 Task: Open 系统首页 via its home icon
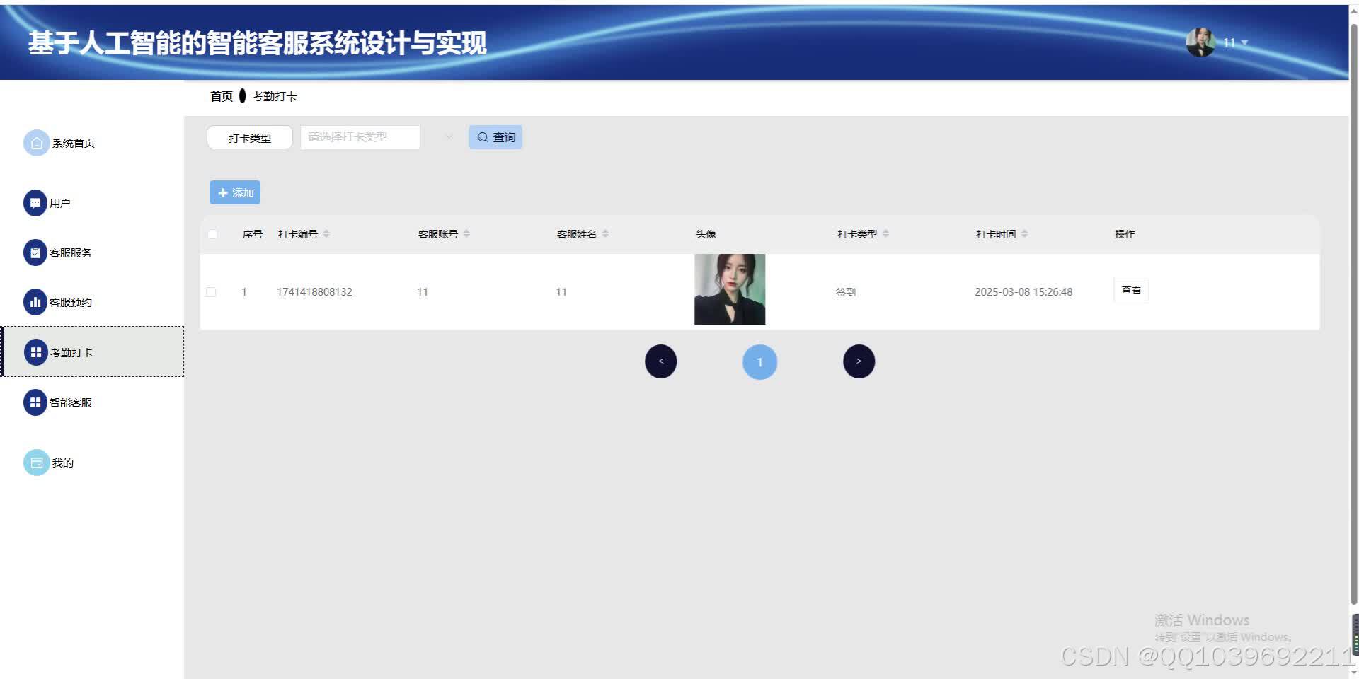tap(37, 142)
